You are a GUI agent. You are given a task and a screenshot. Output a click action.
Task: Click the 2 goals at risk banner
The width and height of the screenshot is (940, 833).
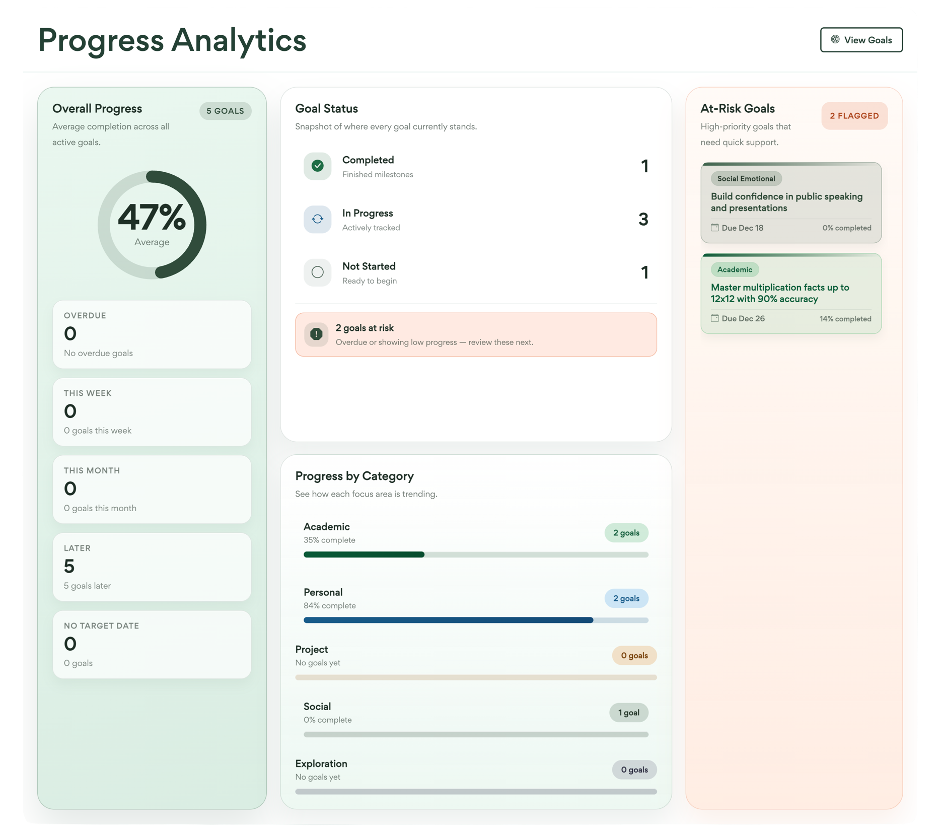(x=476, y=334)
